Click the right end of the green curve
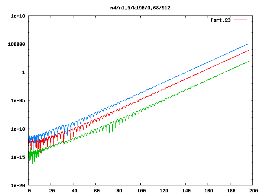Image resolution: width=261 pixels, height=196 pixels. (x=248, y=62)
